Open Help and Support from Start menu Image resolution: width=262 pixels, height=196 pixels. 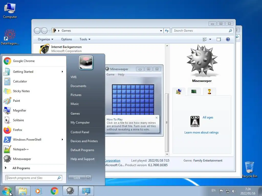pyautogui.click(x=82, y=159)
